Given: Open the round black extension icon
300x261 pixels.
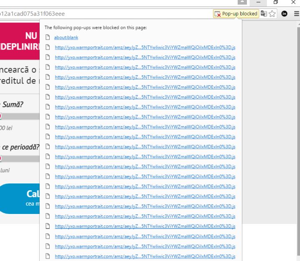Looking at the screenshot, I should (x=284, y=14).
